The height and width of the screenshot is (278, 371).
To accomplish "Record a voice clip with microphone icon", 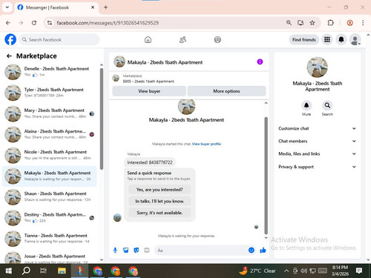I will tap(115, 251).
